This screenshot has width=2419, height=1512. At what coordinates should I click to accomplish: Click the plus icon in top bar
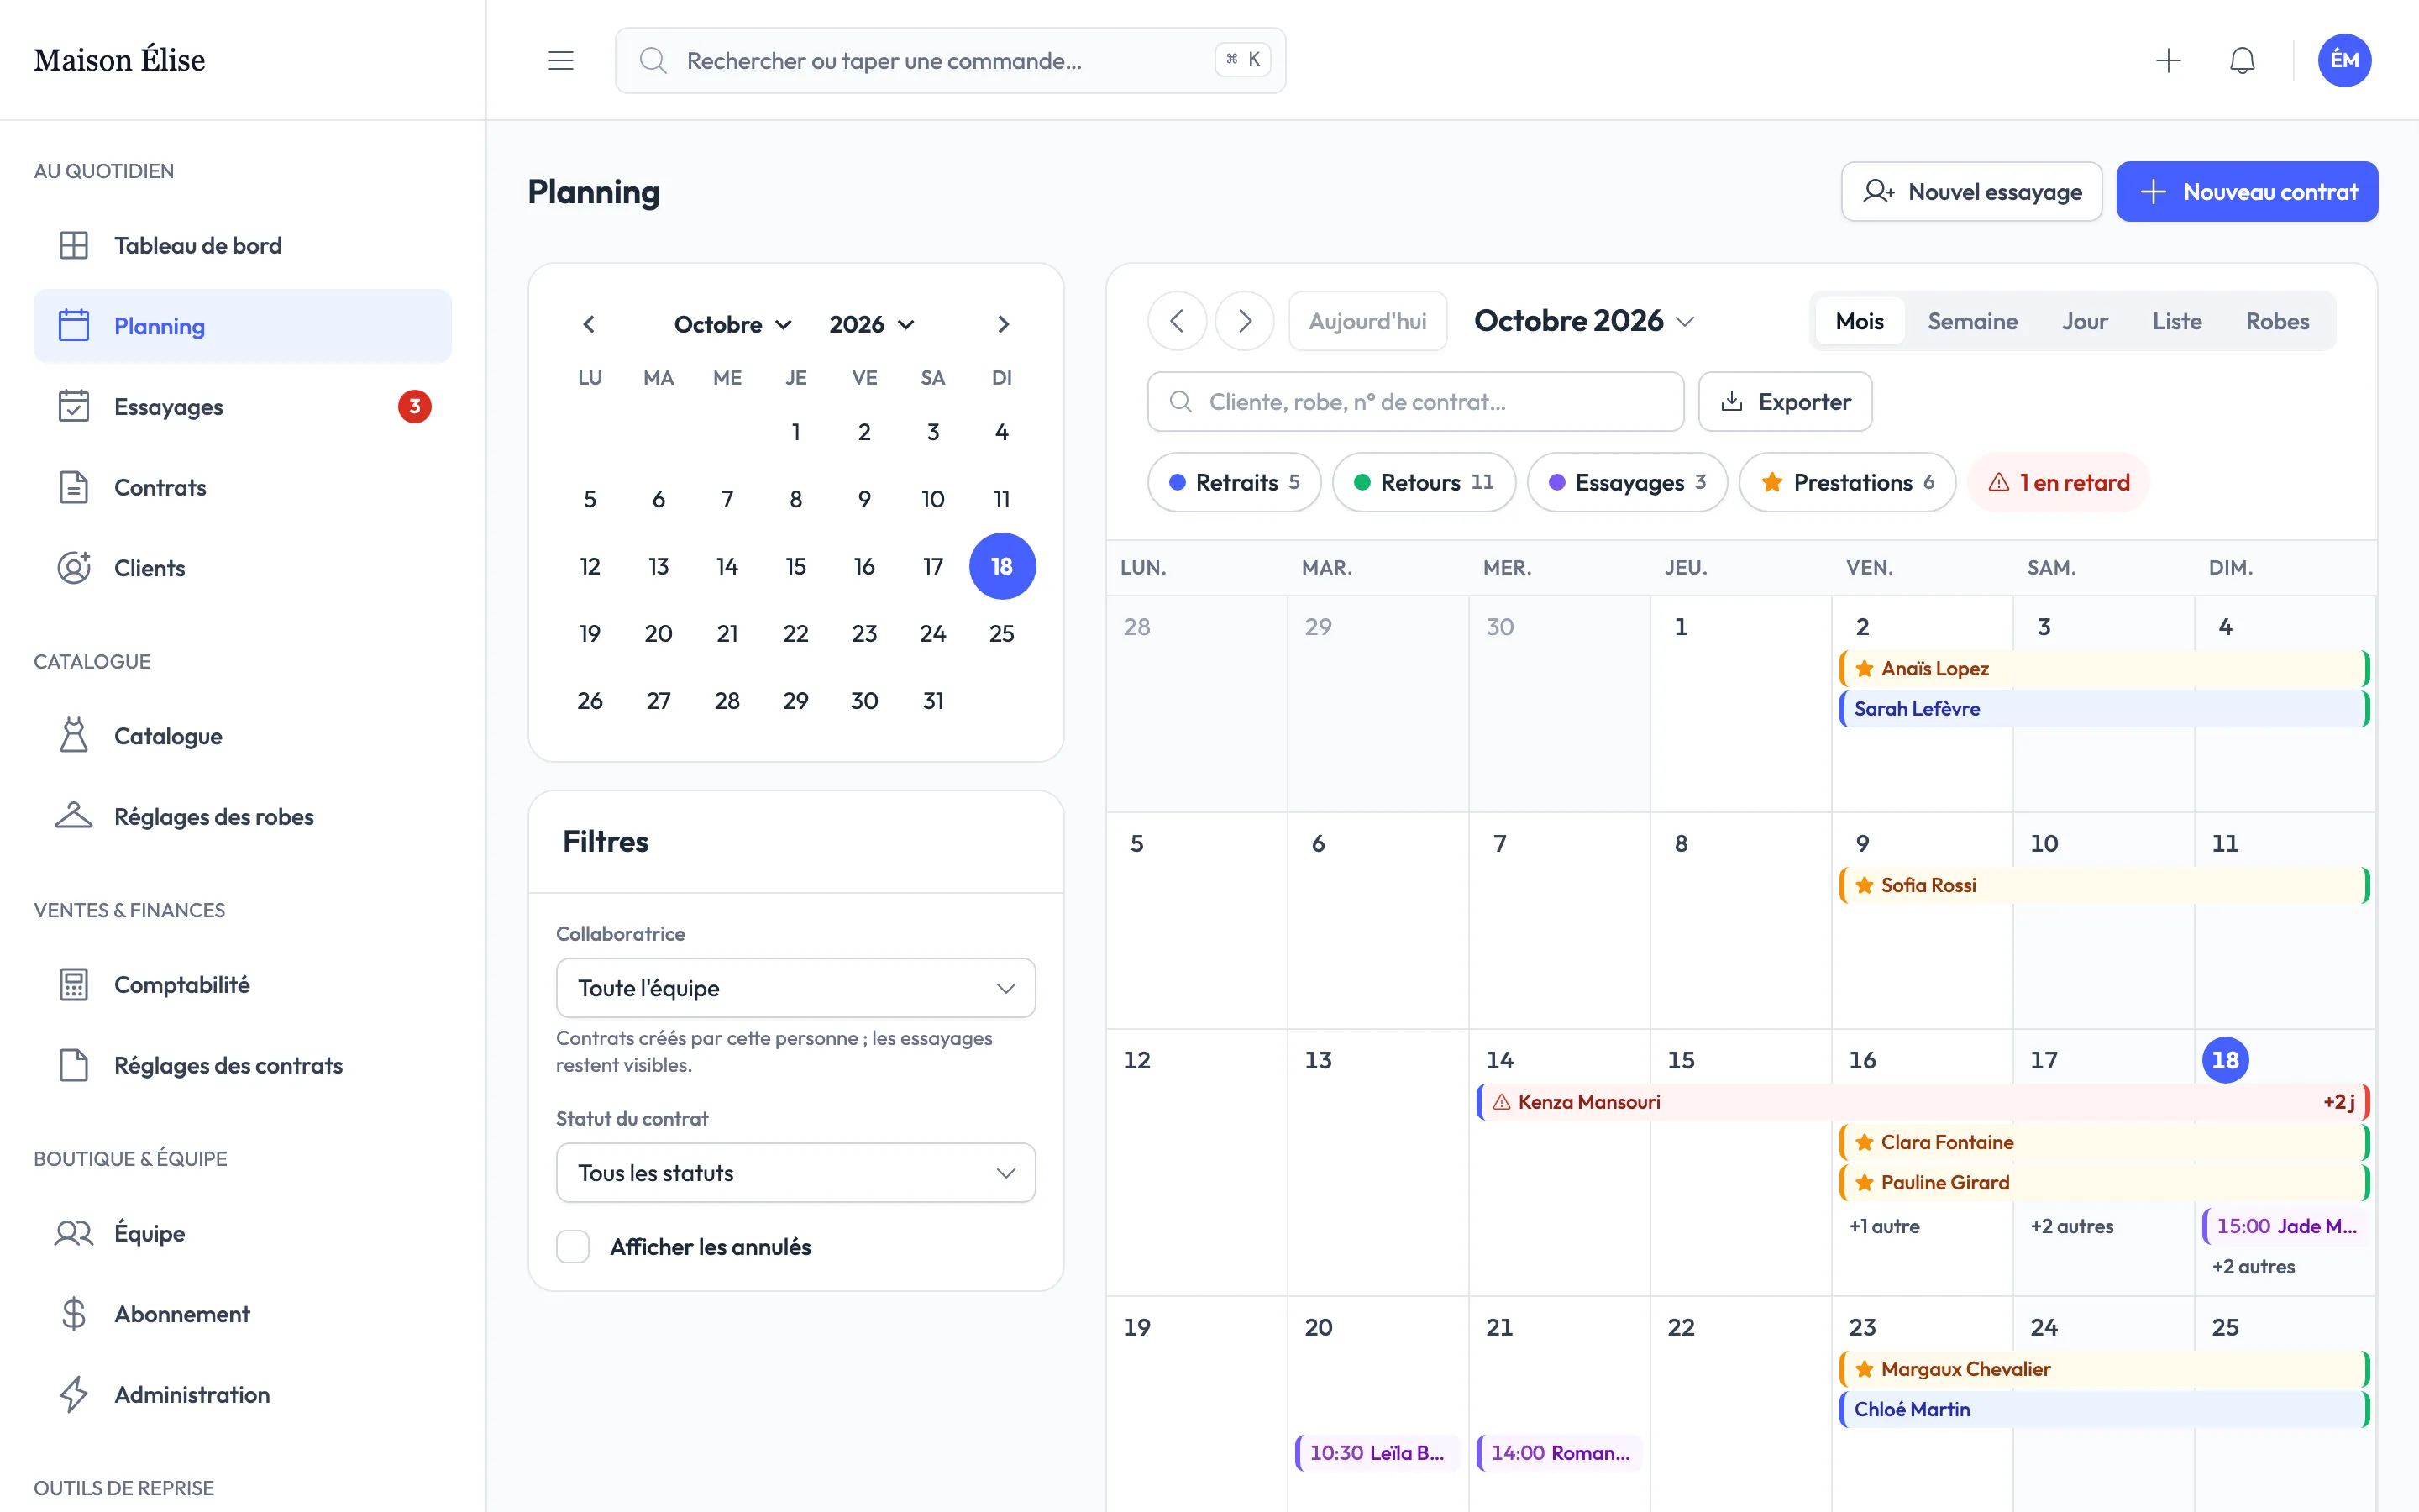[x=2168, y=60]
